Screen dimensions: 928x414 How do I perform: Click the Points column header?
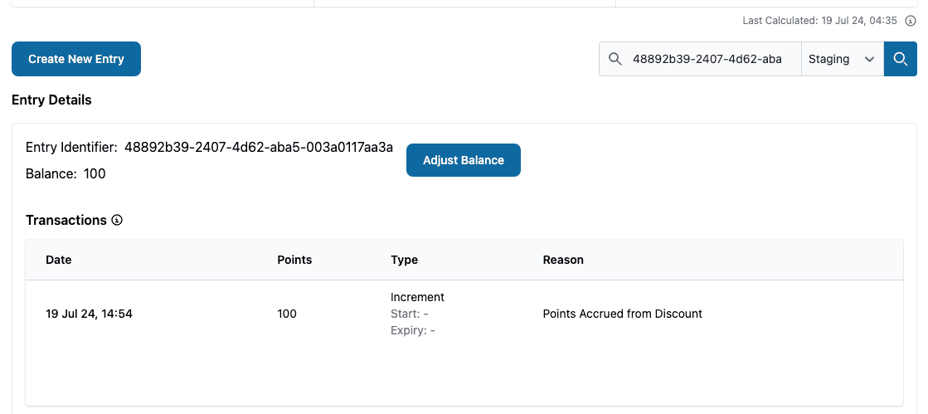click(294, 260)
